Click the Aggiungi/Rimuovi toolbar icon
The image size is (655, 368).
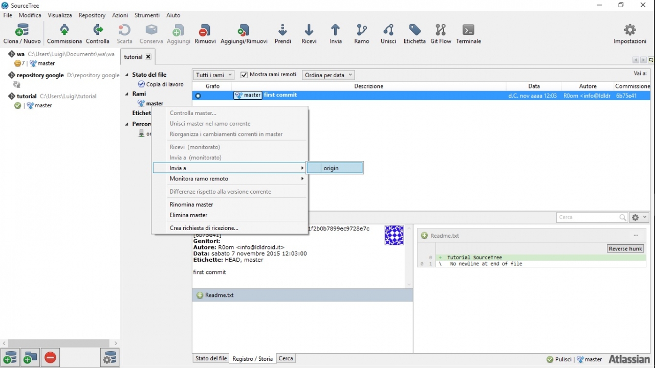(244, 30)
